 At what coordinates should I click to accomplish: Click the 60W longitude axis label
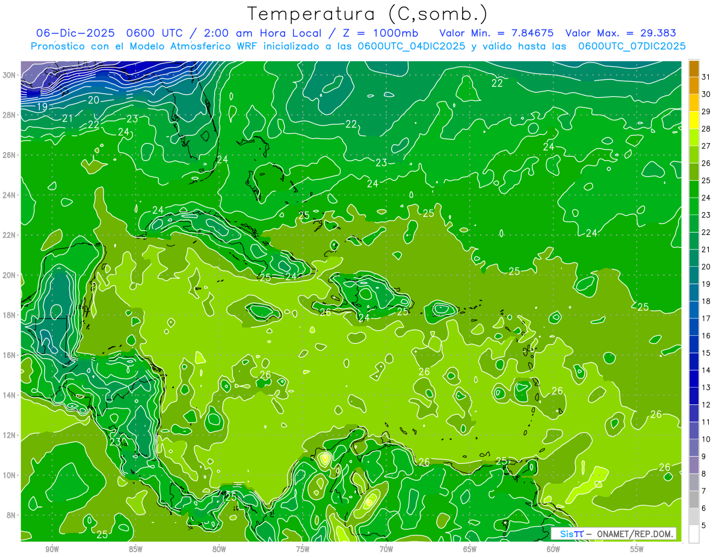[553, 549]
